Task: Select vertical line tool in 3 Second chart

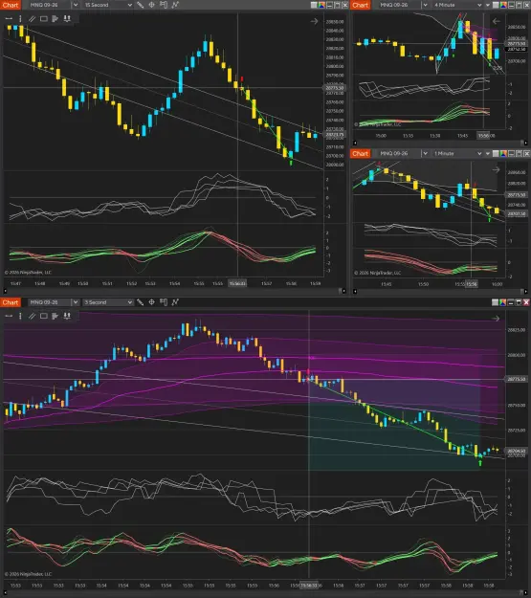Action: click(20, 316)
